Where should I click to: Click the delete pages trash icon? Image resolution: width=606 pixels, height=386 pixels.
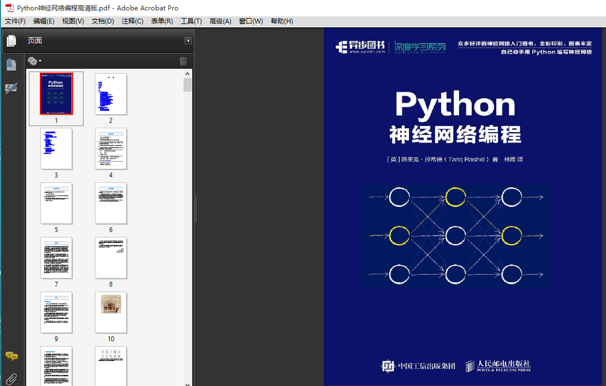coord(183,61)
